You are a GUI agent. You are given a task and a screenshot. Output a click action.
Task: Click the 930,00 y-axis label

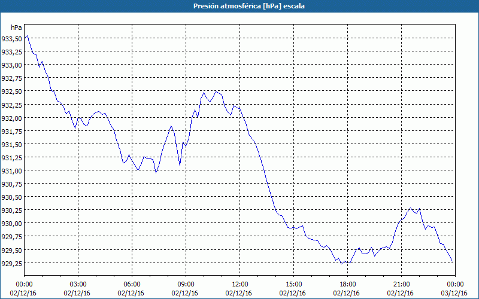12,223
